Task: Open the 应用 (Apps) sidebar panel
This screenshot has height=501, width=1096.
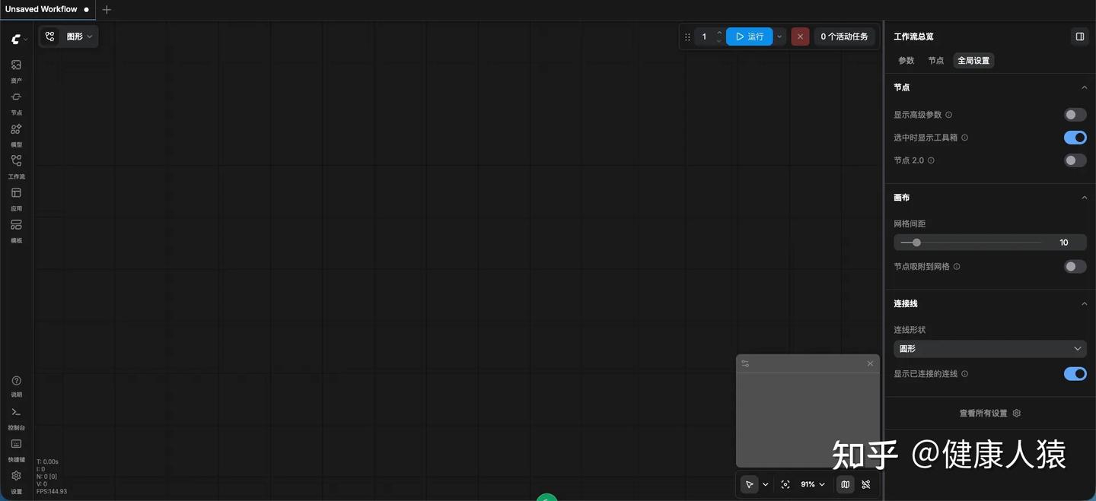Action: [x=16, y=198]
